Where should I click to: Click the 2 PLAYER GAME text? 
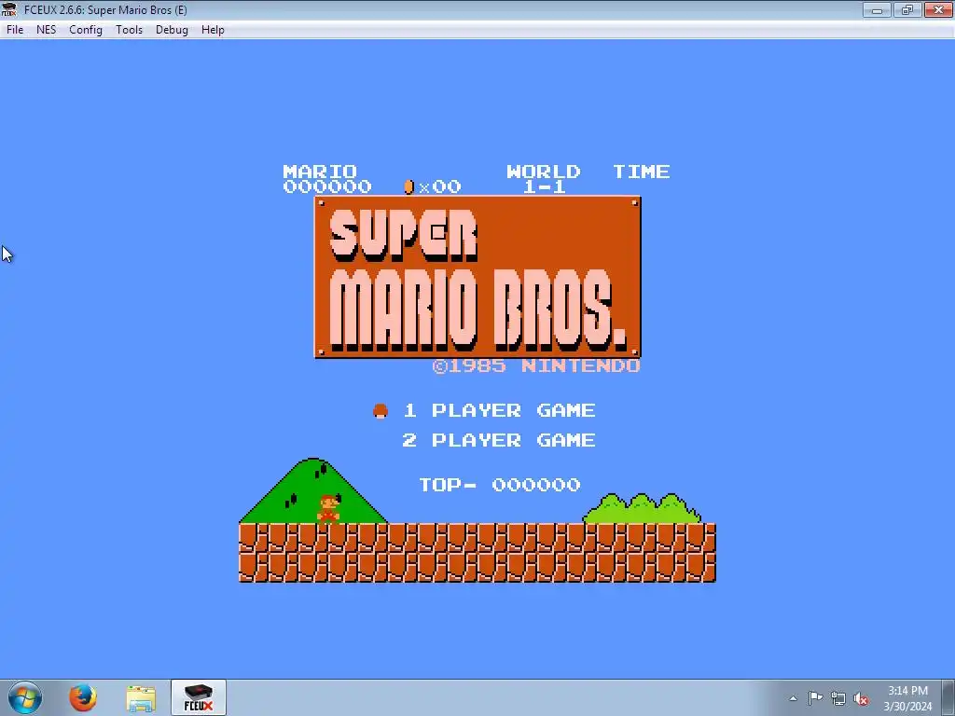click(x=499, y=440)
